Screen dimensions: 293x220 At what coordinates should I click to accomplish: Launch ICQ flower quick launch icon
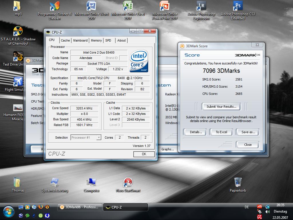coord(27,215)
